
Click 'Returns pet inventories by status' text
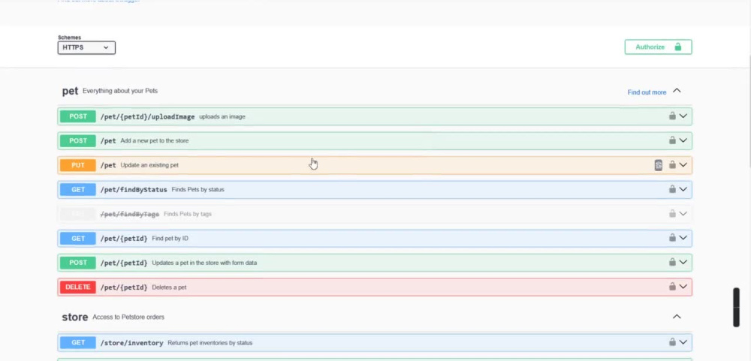tap(210, 343)
